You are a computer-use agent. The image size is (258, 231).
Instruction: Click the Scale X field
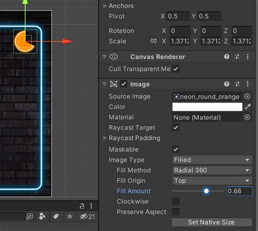pos(180,41)
